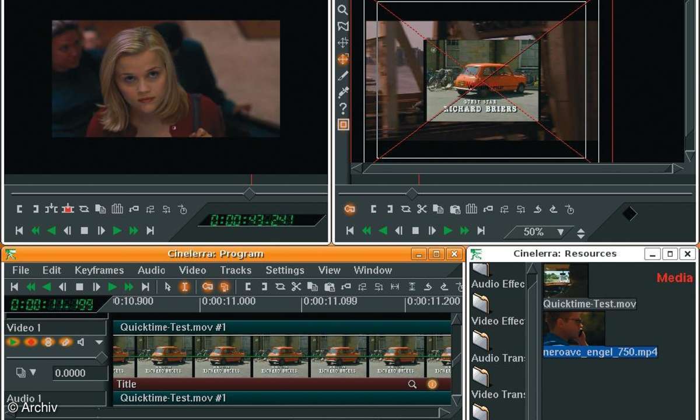Toggle the safe regions square icon
700x420 pixels.
(343, 125)
